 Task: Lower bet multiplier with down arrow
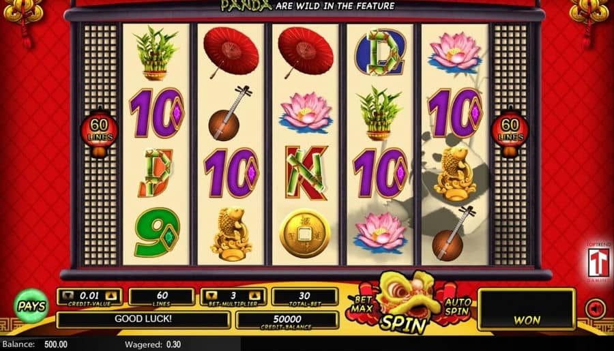[x=211, y=296]
